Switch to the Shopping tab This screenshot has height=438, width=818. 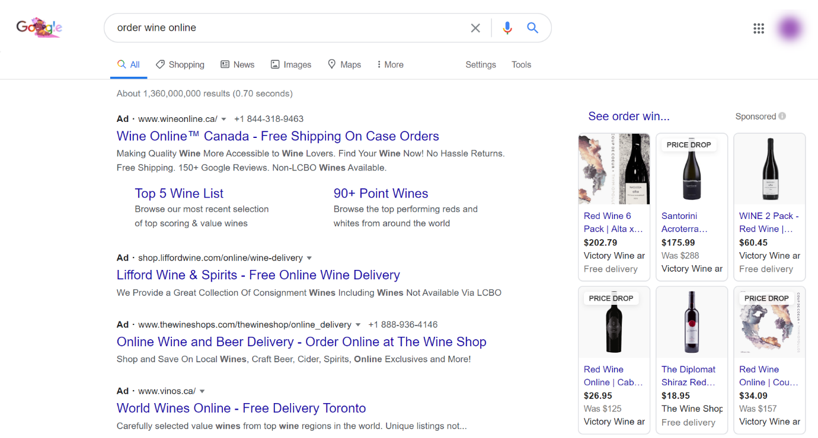click(x=180, y=65)
